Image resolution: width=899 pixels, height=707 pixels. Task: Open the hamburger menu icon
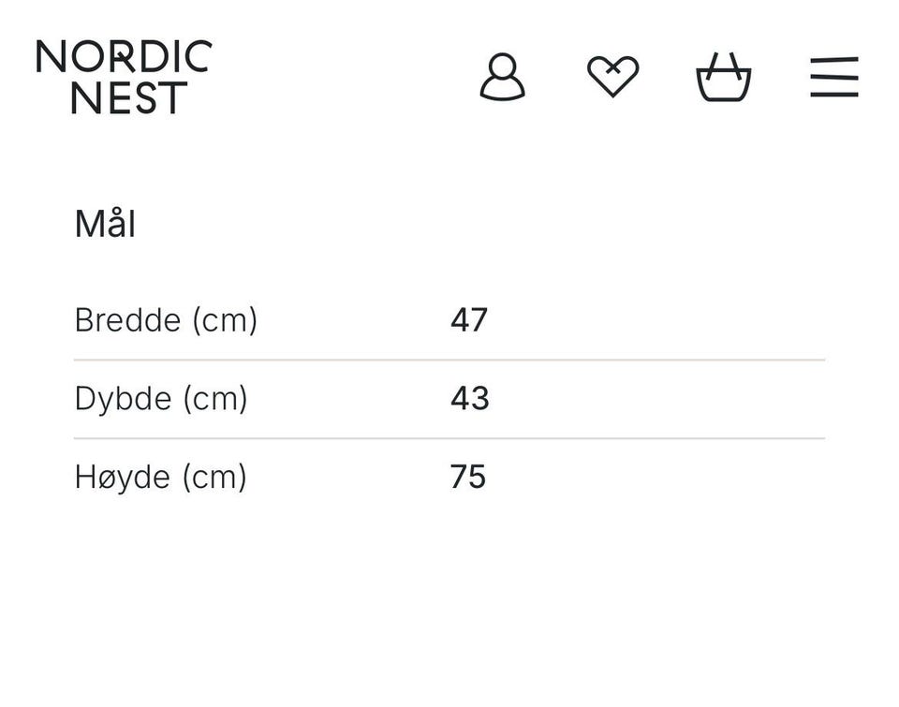(x=833, y=77)
